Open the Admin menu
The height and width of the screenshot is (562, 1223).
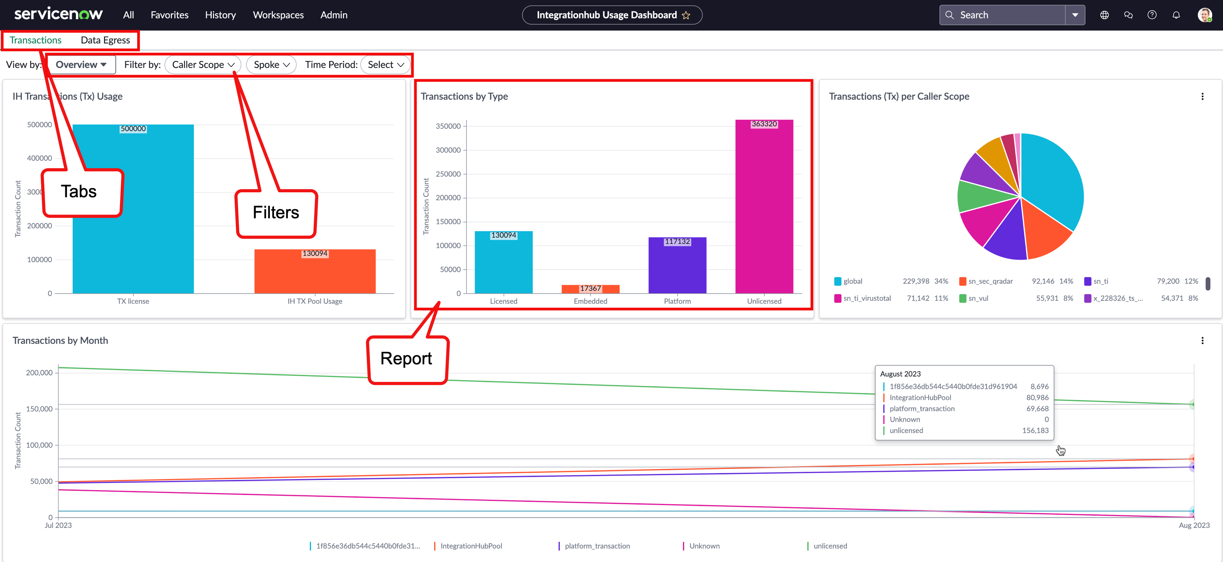(x=334, y=15)
